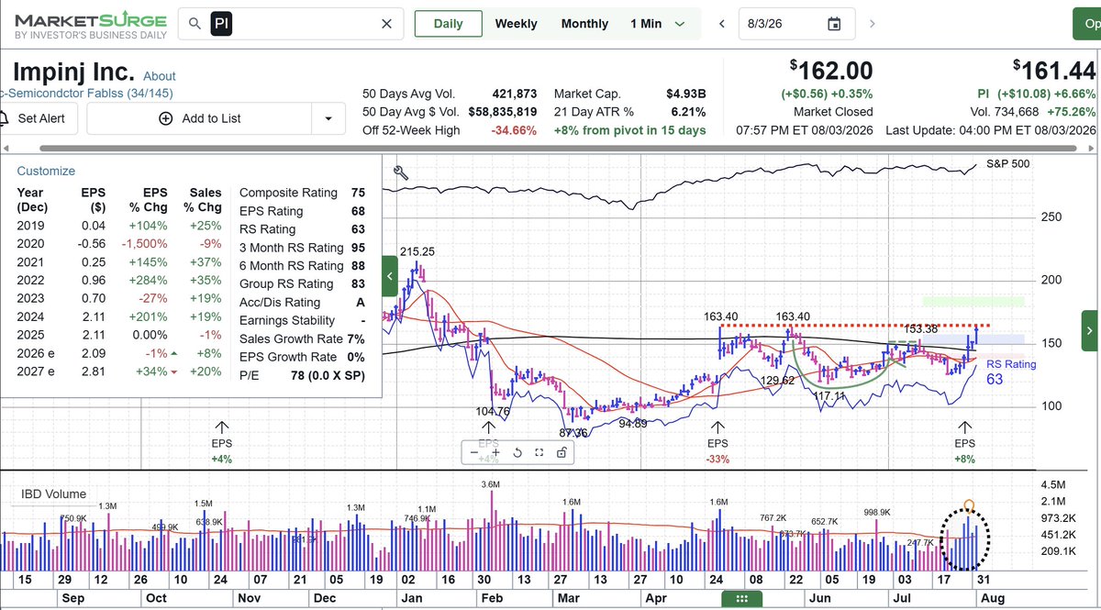Click the EPS Rating row
This screenshot has width=1101, height=610.
[302, 211]
